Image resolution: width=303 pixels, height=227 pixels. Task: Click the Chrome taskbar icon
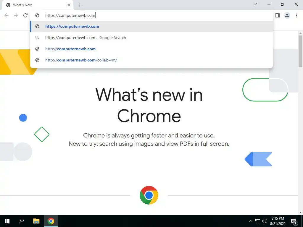[x=51, y=221]
